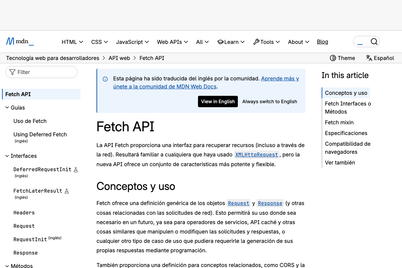The image size is (402, 268).
Task: Open FetchLaterResult sidebar entry
Action: 38,191
